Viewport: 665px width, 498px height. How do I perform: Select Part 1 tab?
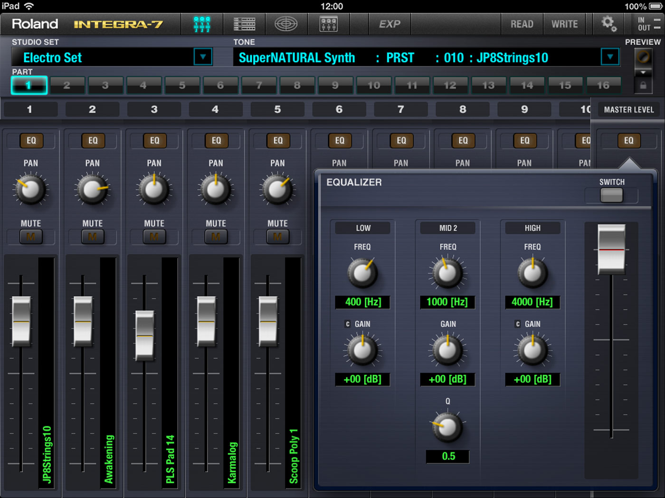[29, 85]
